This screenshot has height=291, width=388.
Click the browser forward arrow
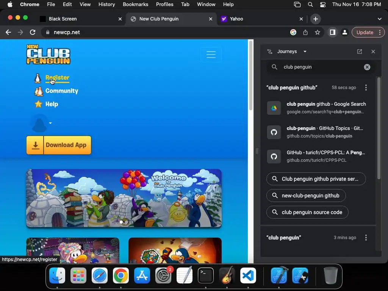pos(20,33)
